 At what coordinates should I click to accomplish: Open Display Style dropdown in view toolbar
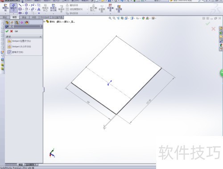tap(134, 18)
